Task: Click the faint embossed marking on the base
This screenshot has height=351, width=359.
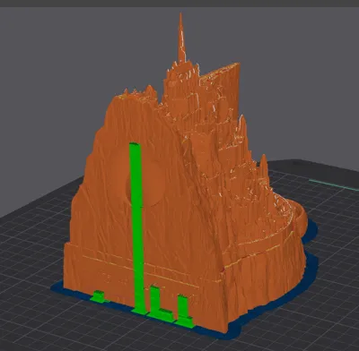Action: click(x=114, y=278)
